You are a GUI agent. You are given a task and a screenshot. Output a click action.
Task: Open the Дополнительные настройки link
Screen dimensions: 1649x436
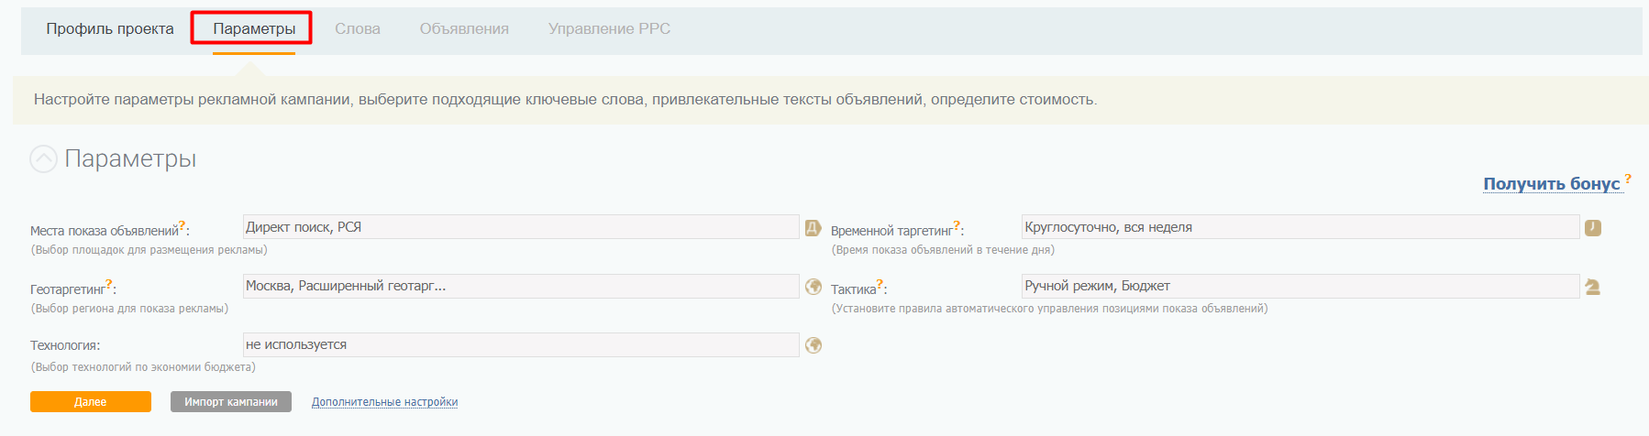tap(384, 402)
